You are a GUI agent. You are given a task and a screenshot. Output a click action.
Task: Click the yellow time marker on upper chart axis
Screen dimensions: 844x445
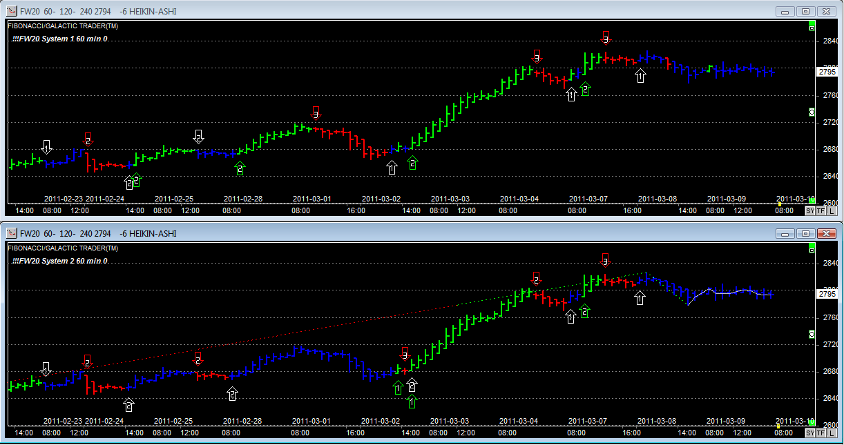[x=779, y=204]
